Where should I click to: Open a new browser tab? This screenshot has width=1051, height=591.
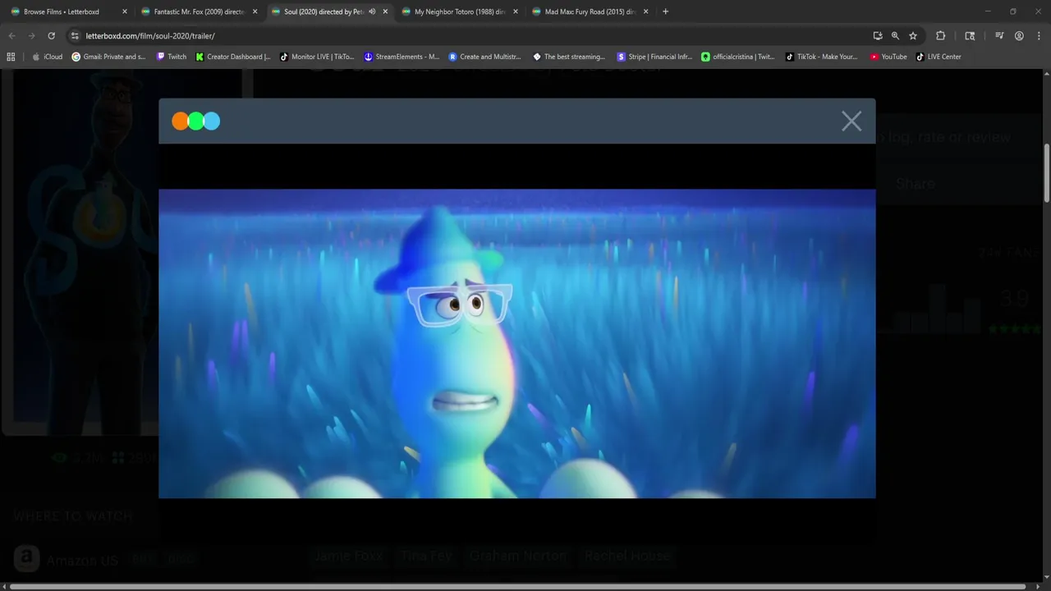click(x=665, y=11)
